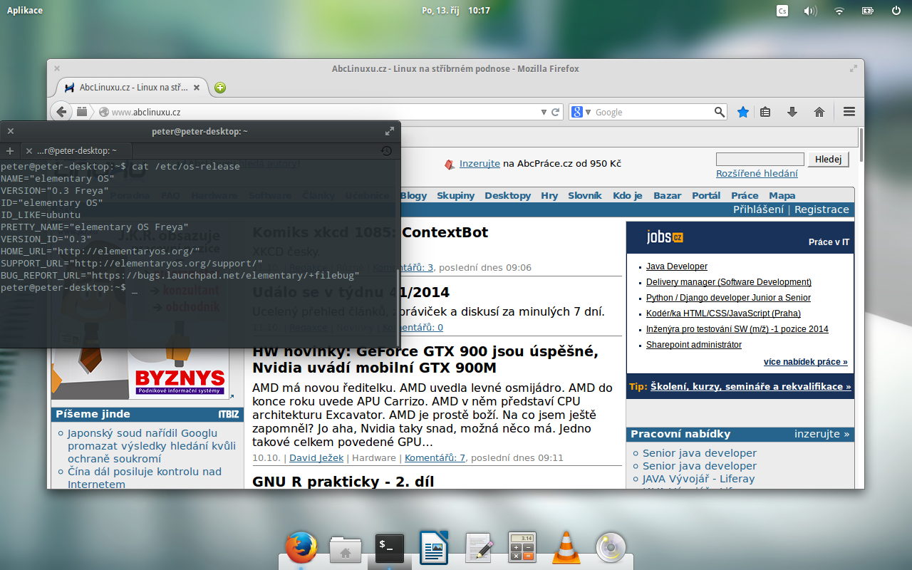The image size is (912, 570).
Task: Open the power session menu icon
Action: [896, 11]
